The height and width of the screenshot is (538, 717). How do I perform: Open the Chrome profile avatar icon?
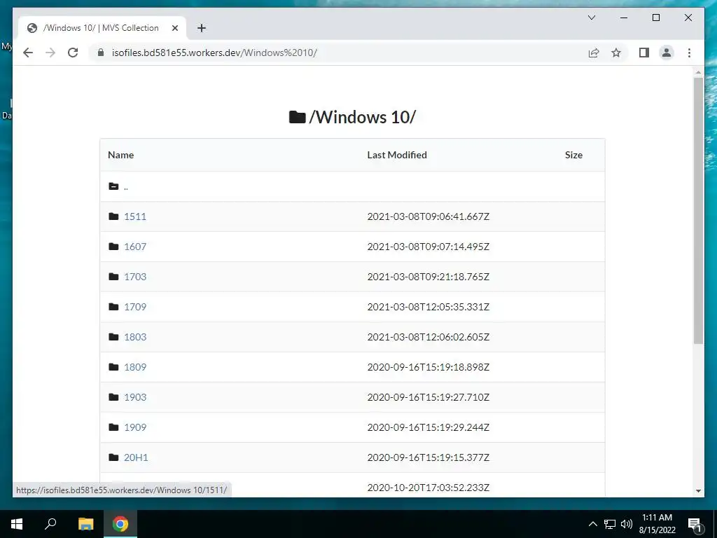pyautogui.click(x=667, y=53)
